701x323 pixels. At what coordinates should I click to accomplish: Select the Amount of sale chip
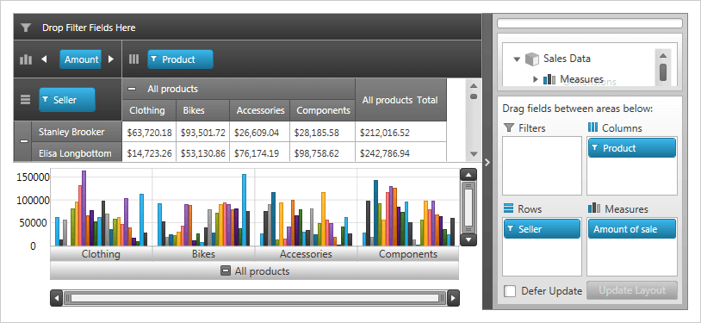632,229
